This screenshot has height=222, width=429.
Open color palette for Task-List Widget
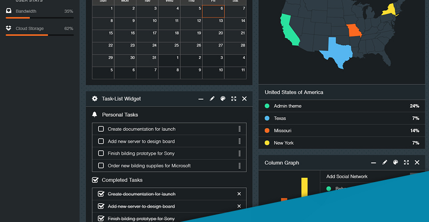point(223,99)
